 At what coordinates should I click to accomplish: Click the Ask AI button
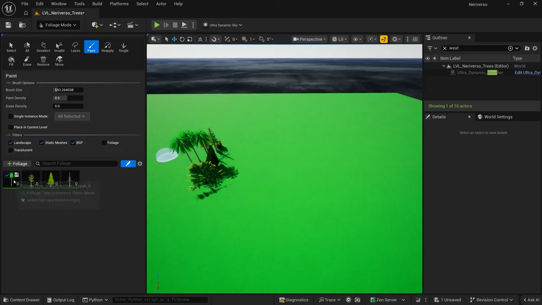[x=531, y=300]
